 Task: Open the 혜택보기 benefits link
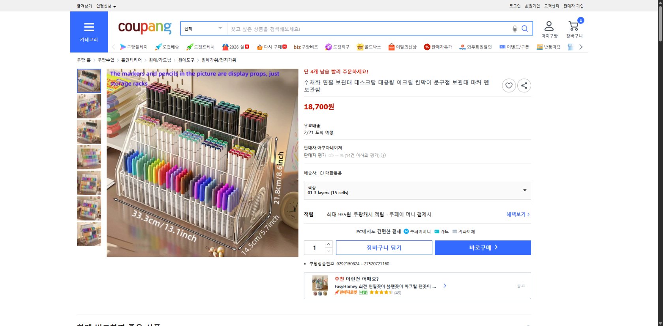[x=517, y=214]
